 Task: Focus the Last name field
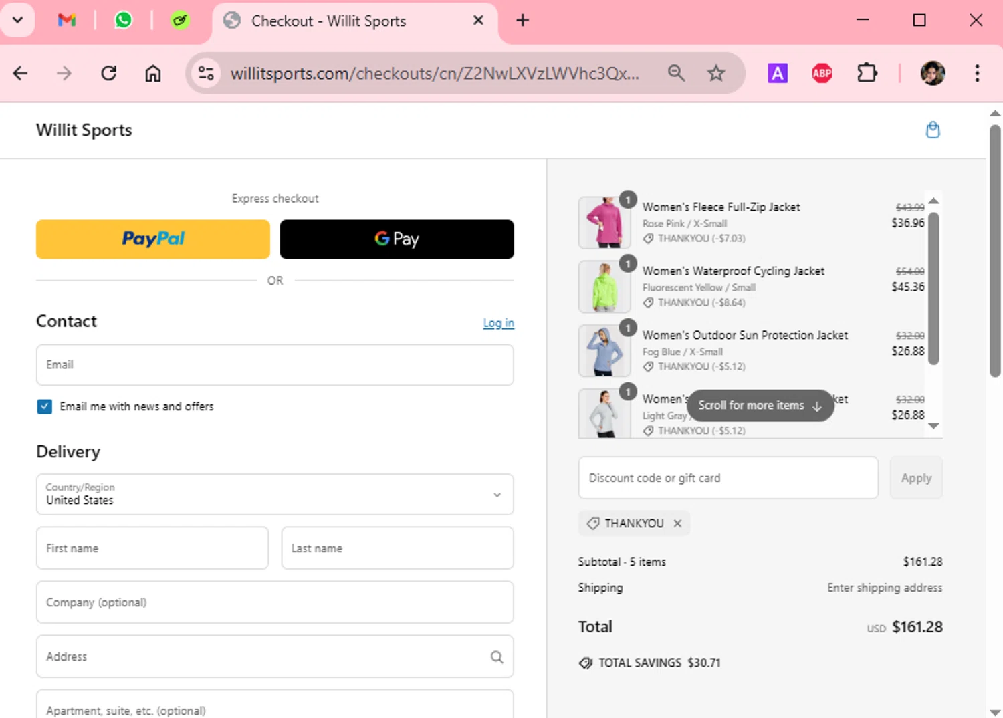pos(398,548)
